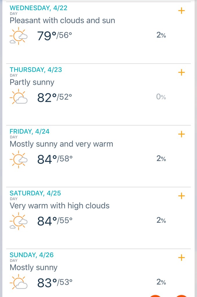Click Thursday's 0% precipitation chance

pyautogui.click(x=161, y=97)
